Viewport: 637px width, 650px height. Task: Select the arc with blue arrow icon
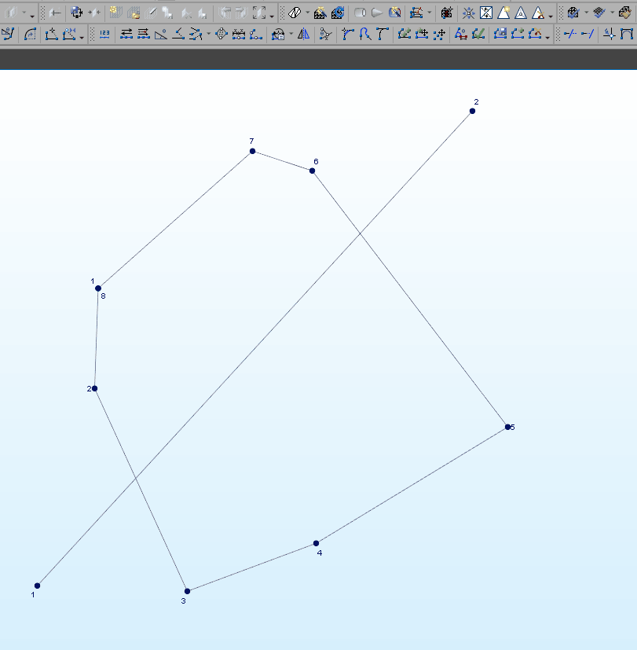point(30,34)
